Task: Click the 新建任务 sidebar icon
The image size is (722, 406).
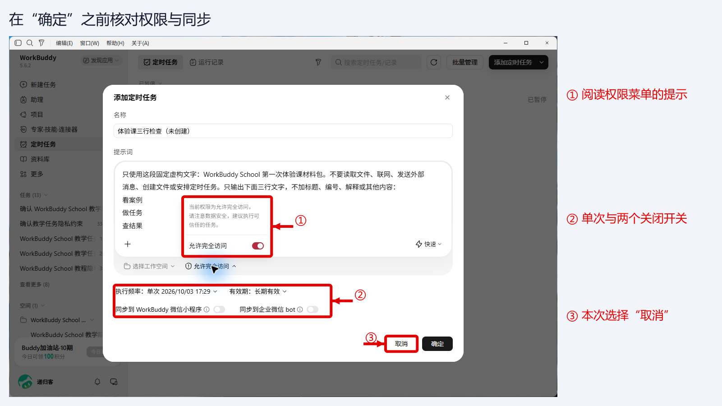Action: point(23,84)
